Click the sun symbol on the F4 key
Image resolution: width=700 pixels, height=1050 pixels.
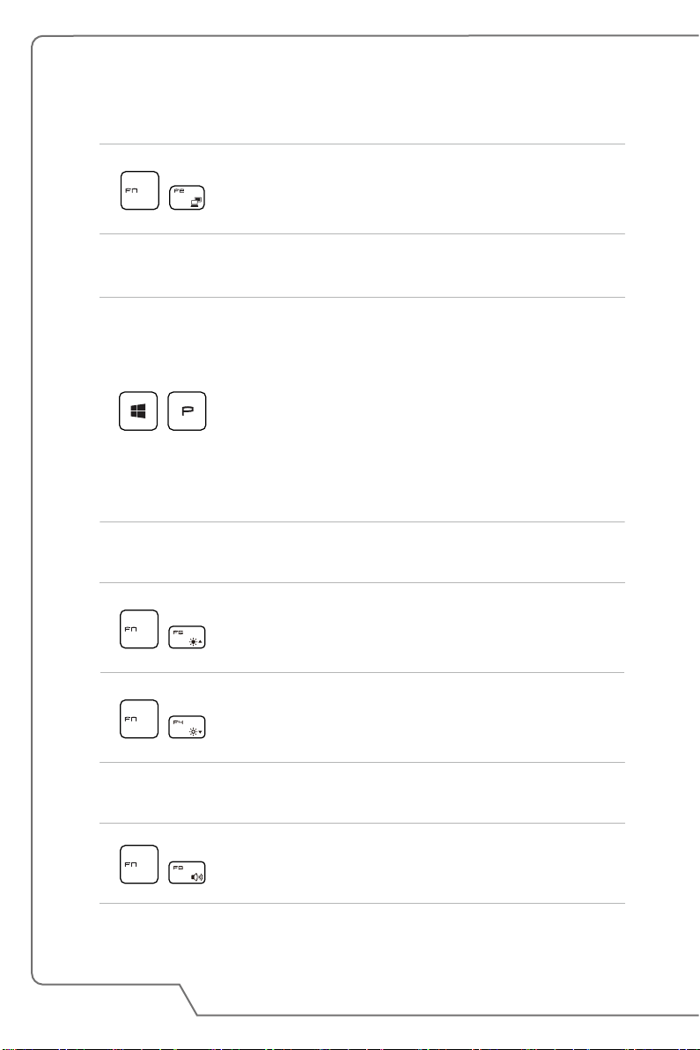click(193, 731)
